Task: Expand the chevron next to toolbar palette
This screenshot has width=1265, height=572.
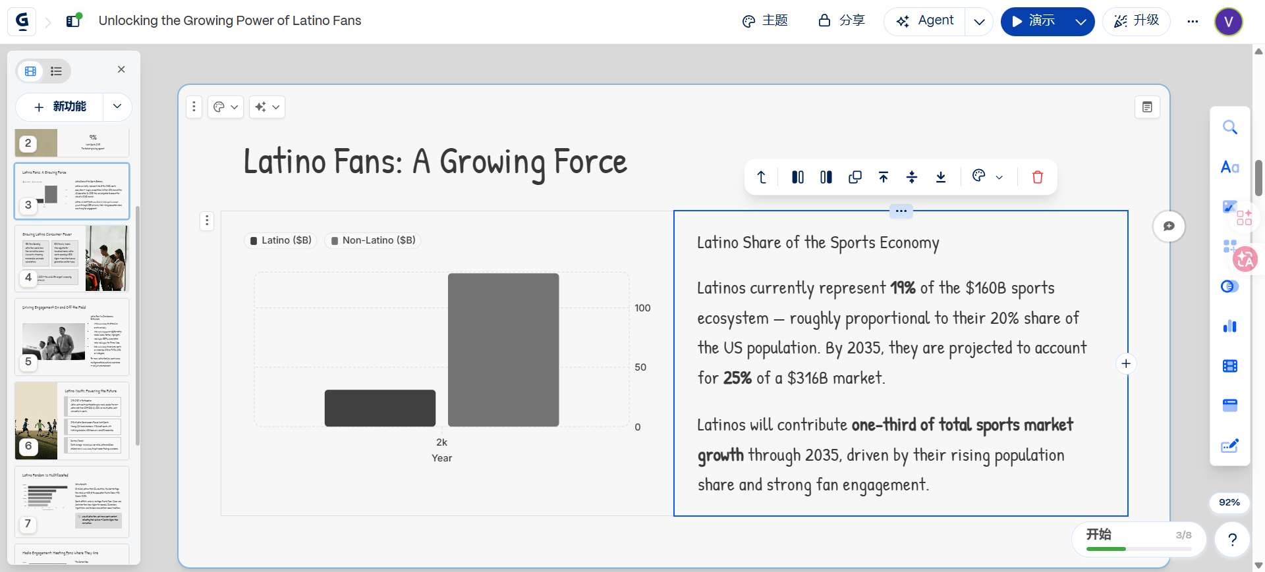Action: pos(999,177)
